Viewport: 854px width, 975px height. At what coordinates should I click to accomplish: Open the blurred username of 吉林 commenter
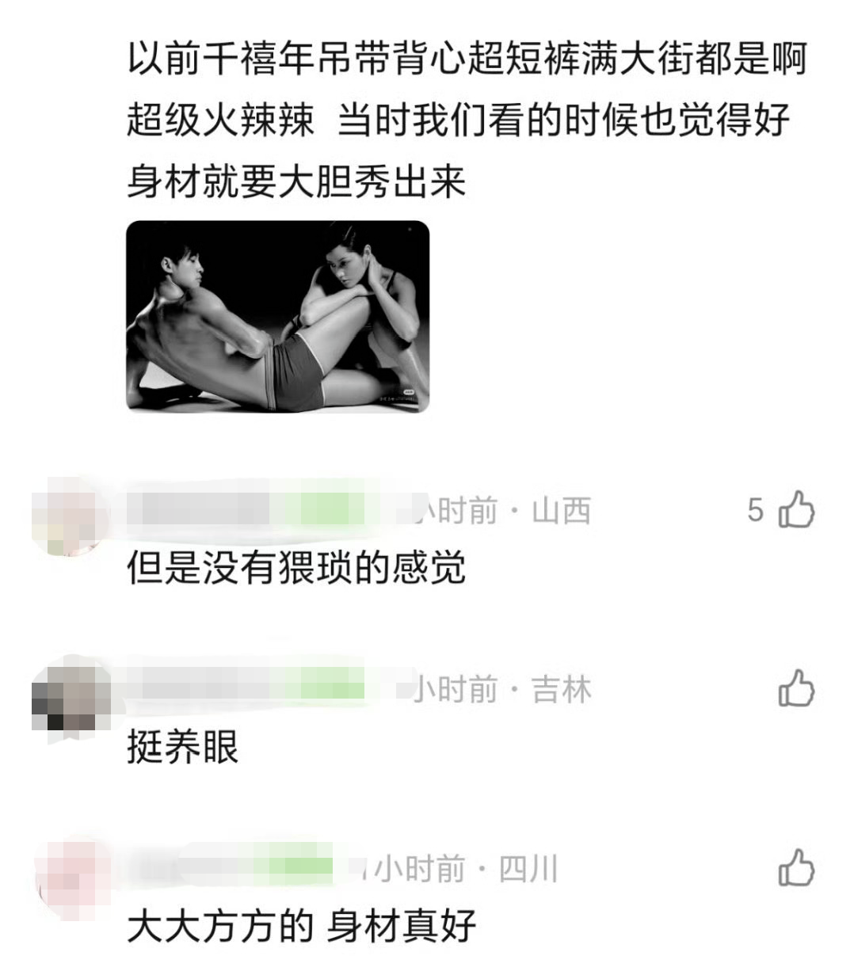tap(210, 686)
